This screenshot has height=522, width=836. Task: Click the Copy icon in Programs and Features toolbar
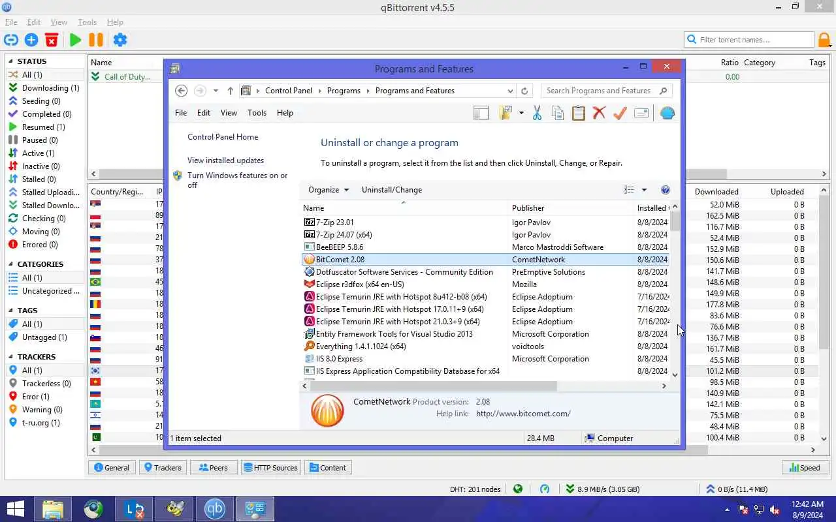click(558, 113)
